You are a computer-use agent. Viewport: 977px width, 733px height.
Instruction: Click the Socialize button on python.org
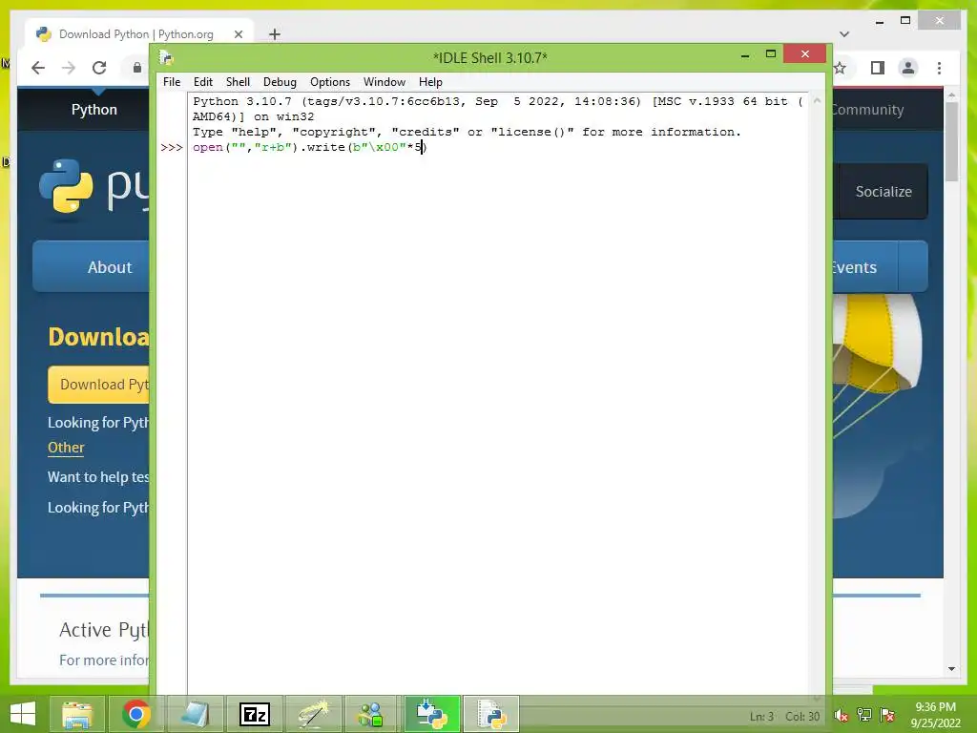[883, 192]
